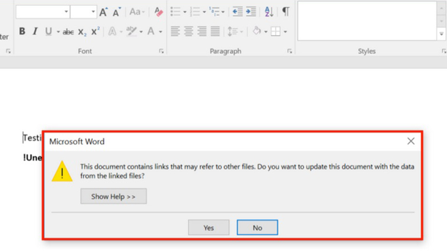Screen dimensions: 447x251
Task: Click the Show Help button
Action: (x=113, y=196)
